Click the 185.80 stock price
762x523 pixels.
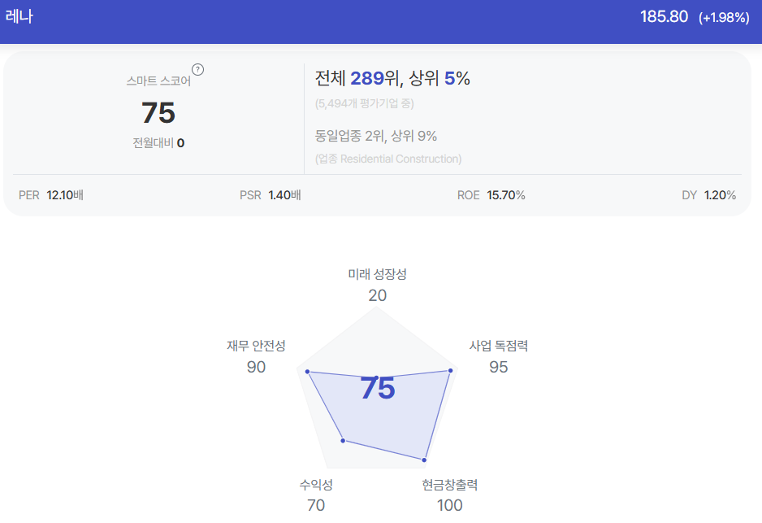(664, 16)
